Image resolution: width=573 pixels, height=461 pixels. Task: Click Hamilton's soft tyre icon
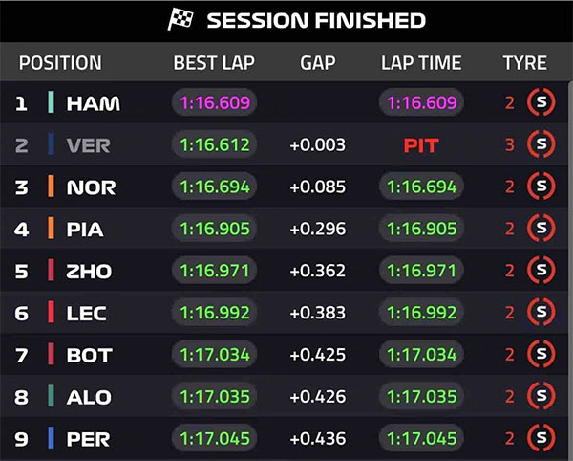[x=541, y=103]
